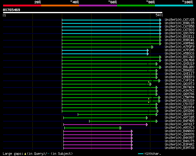Click the arrowhead ending the UniRef100_B8LQ80 alignment
The height and width of the screenshot is (156, 196).
(x=160, y=67)
